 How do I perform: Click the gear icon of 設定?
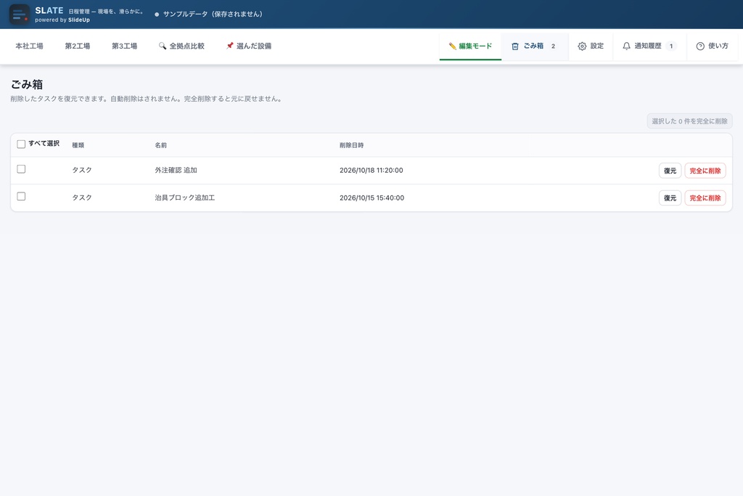click(x=582, y=46)
